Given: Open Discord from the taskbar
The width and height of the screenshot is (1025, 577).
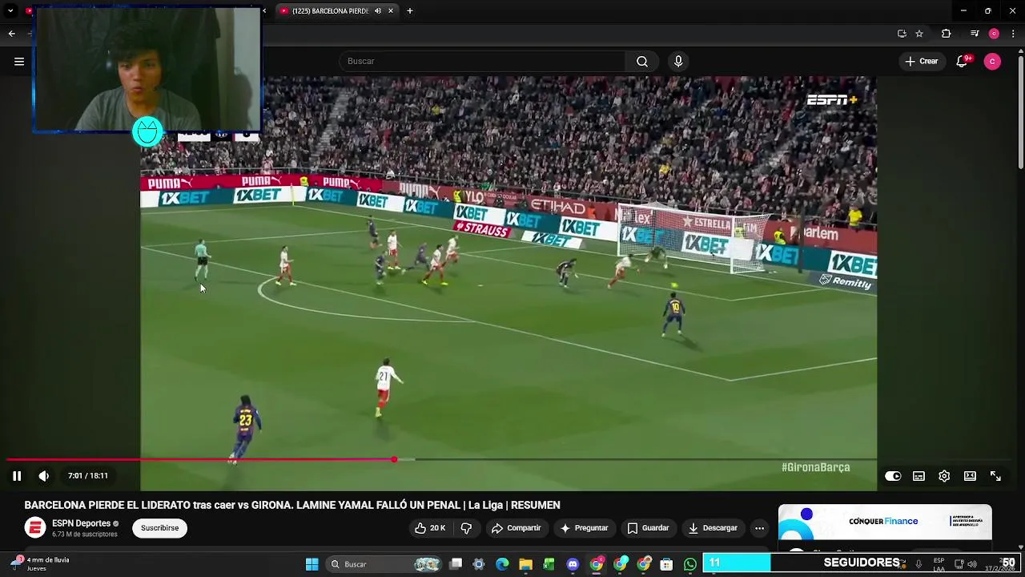Looking at the screenshot, I should (x=573, y=564).
